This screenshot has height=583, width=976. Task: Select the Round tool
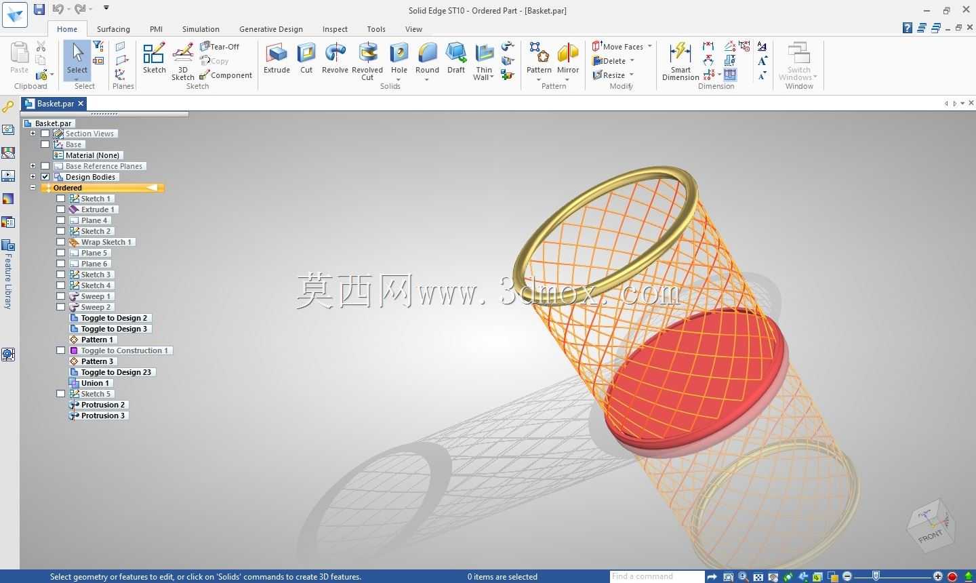pos(427,58)
